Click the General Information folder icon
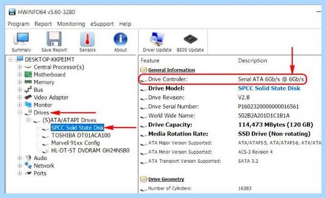Viewport: 326px width, 198px height. (x=143, y=70)
